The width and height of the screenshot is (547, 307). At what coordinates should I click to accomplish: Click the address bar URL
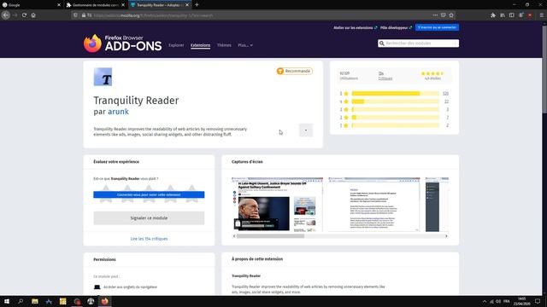154,15
